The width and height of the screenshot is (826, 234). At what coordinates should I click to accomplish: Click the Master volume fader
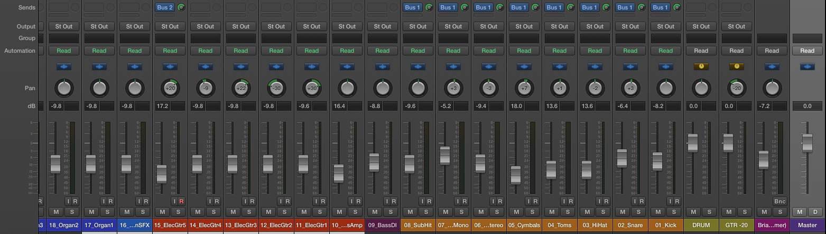click(807, 143)
